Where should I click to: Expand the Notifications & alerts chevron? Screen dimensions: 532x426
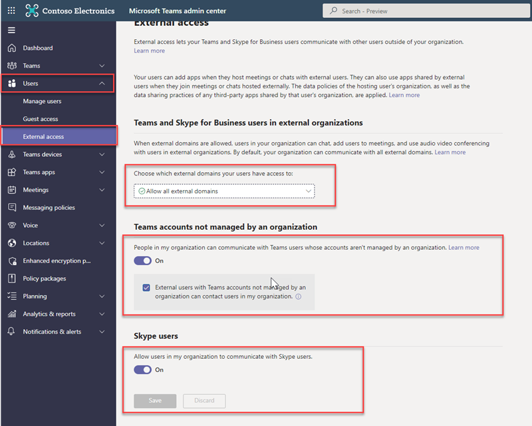click(102, 332)
